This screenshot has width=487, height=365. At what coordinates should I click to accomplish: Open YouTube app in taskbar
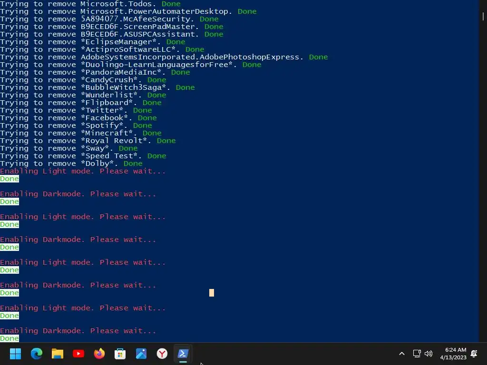[78, 354]
